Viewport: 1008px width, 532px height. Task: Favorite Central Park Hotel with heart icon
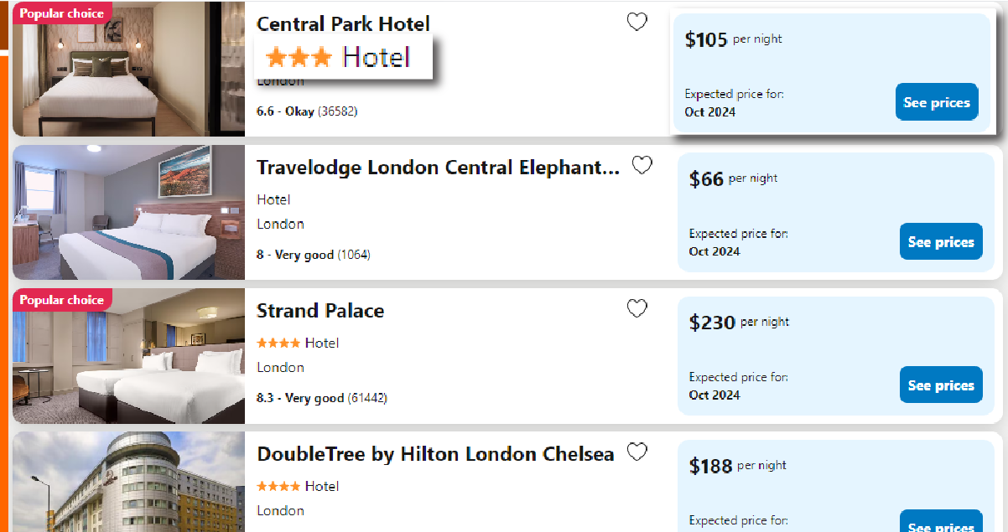(637, 23)
